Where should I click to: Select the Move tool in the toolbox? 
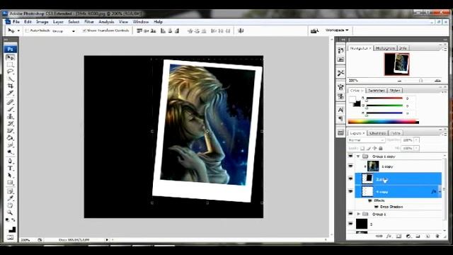(10, 57)
